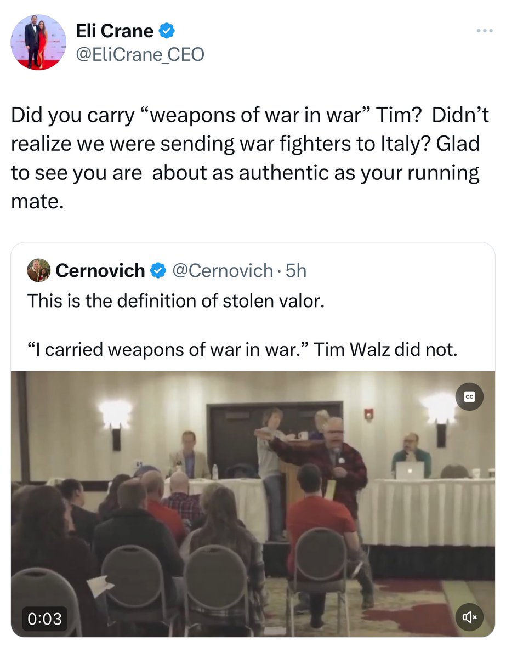This screenshot has height=658, width=506.
Task: Tap the laptop on the panel table in video
Action: click(x=410, y=471)
